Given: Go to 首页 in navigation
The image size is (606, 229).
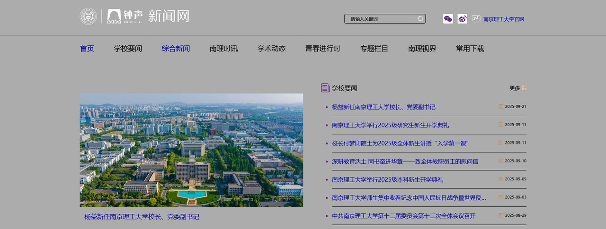Looking at the screenshot, I should point(87,49).
